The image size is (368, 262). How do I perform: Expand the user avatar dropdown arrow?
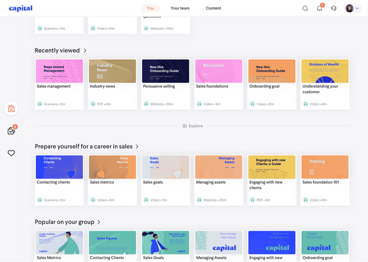coord(357,8)
